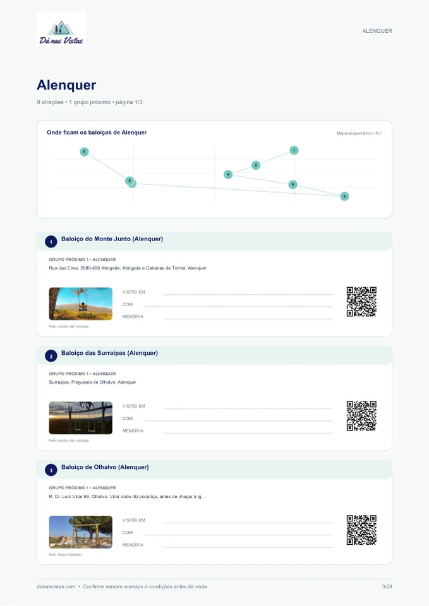The height and width of the screenshot is (606, 429).
Task: Click the 3/28 page number in the footer
Action: [387, 586]
